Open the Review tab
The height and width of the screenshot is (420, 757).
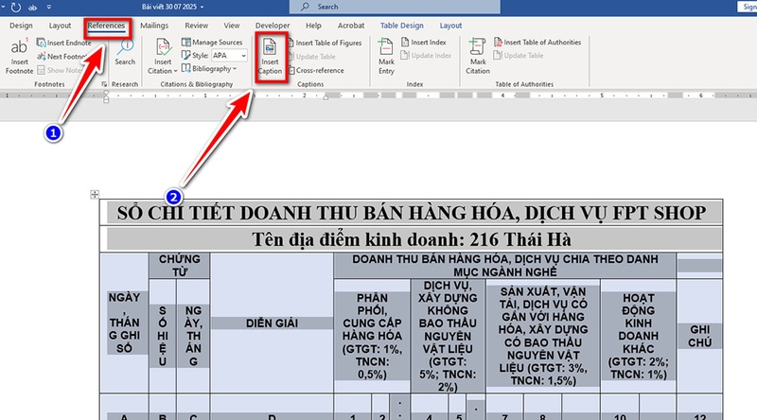pyautogui.click(x=197, y=26)
